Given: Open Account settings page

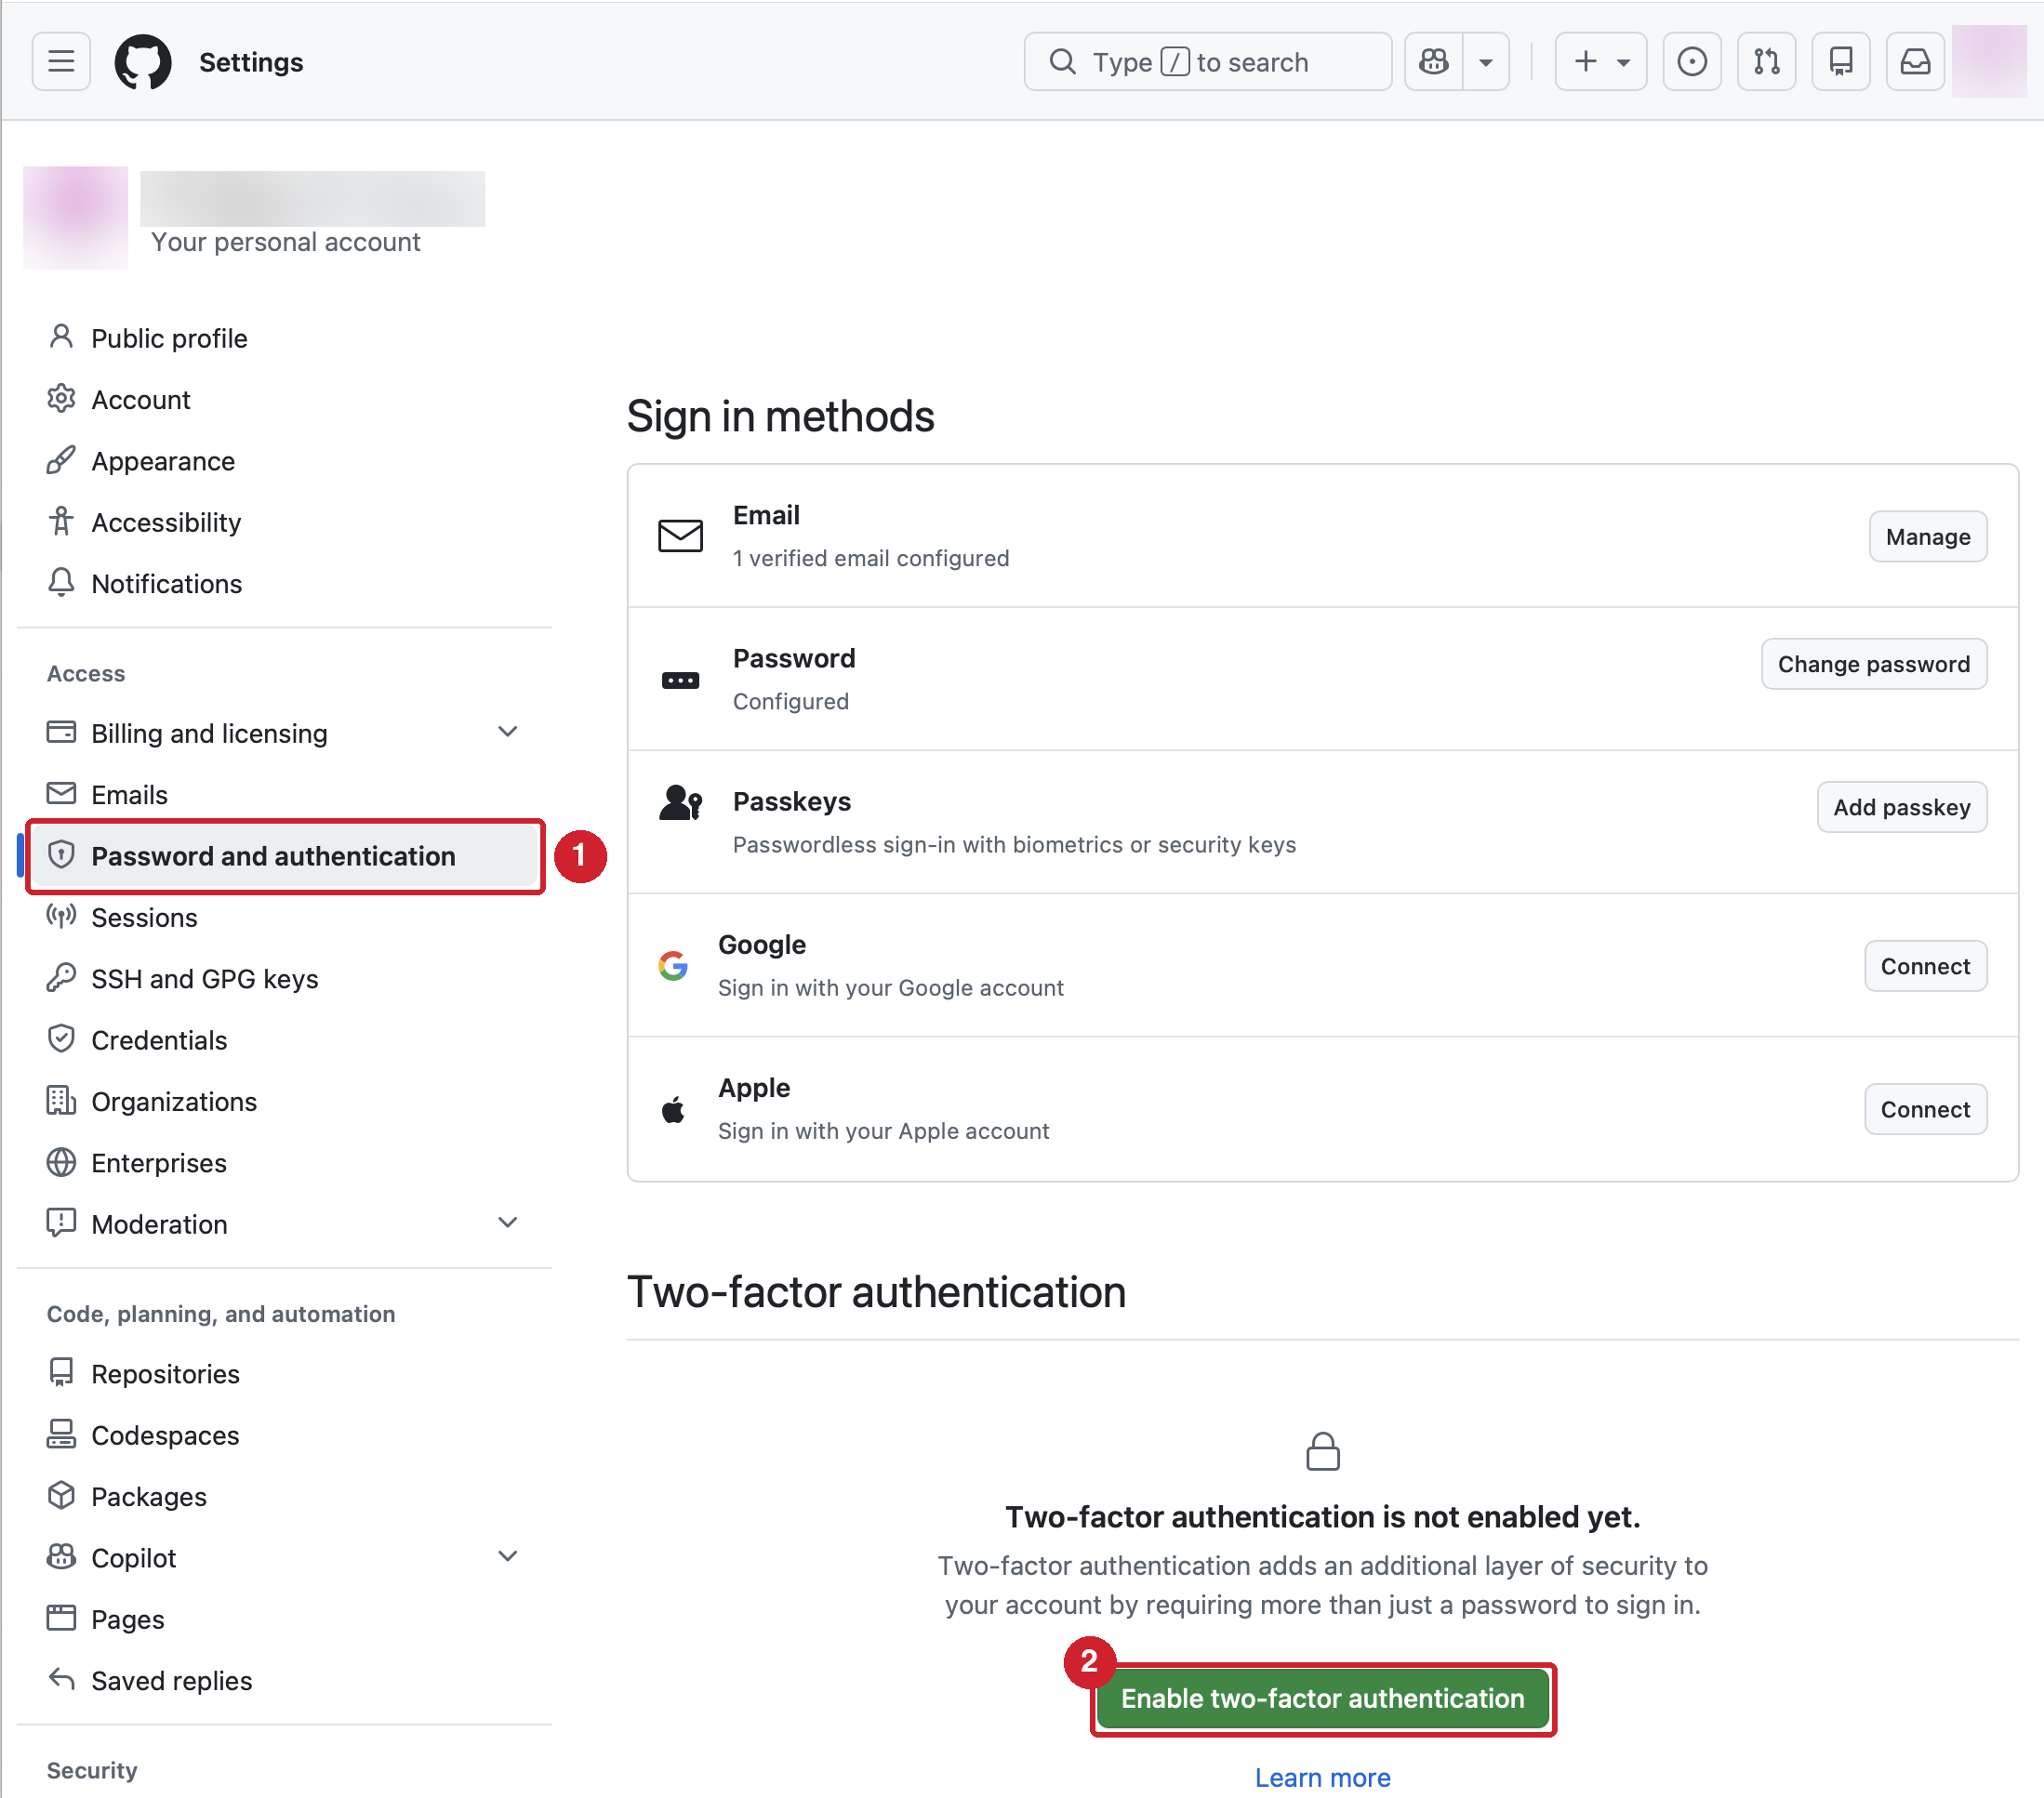Looking at the screenshot, I should 285,399.
